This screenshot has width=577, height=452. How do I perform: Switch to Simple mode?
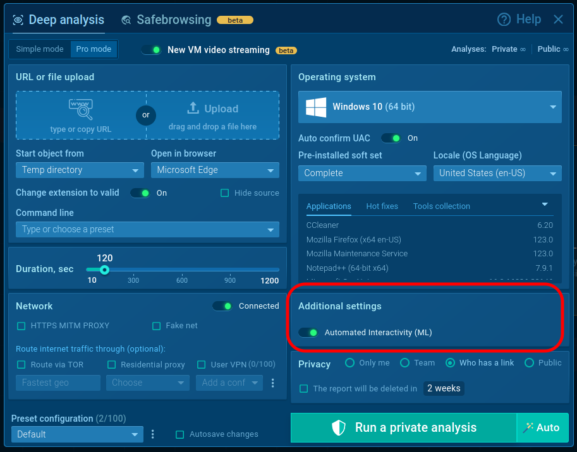[x=40, y=49]
